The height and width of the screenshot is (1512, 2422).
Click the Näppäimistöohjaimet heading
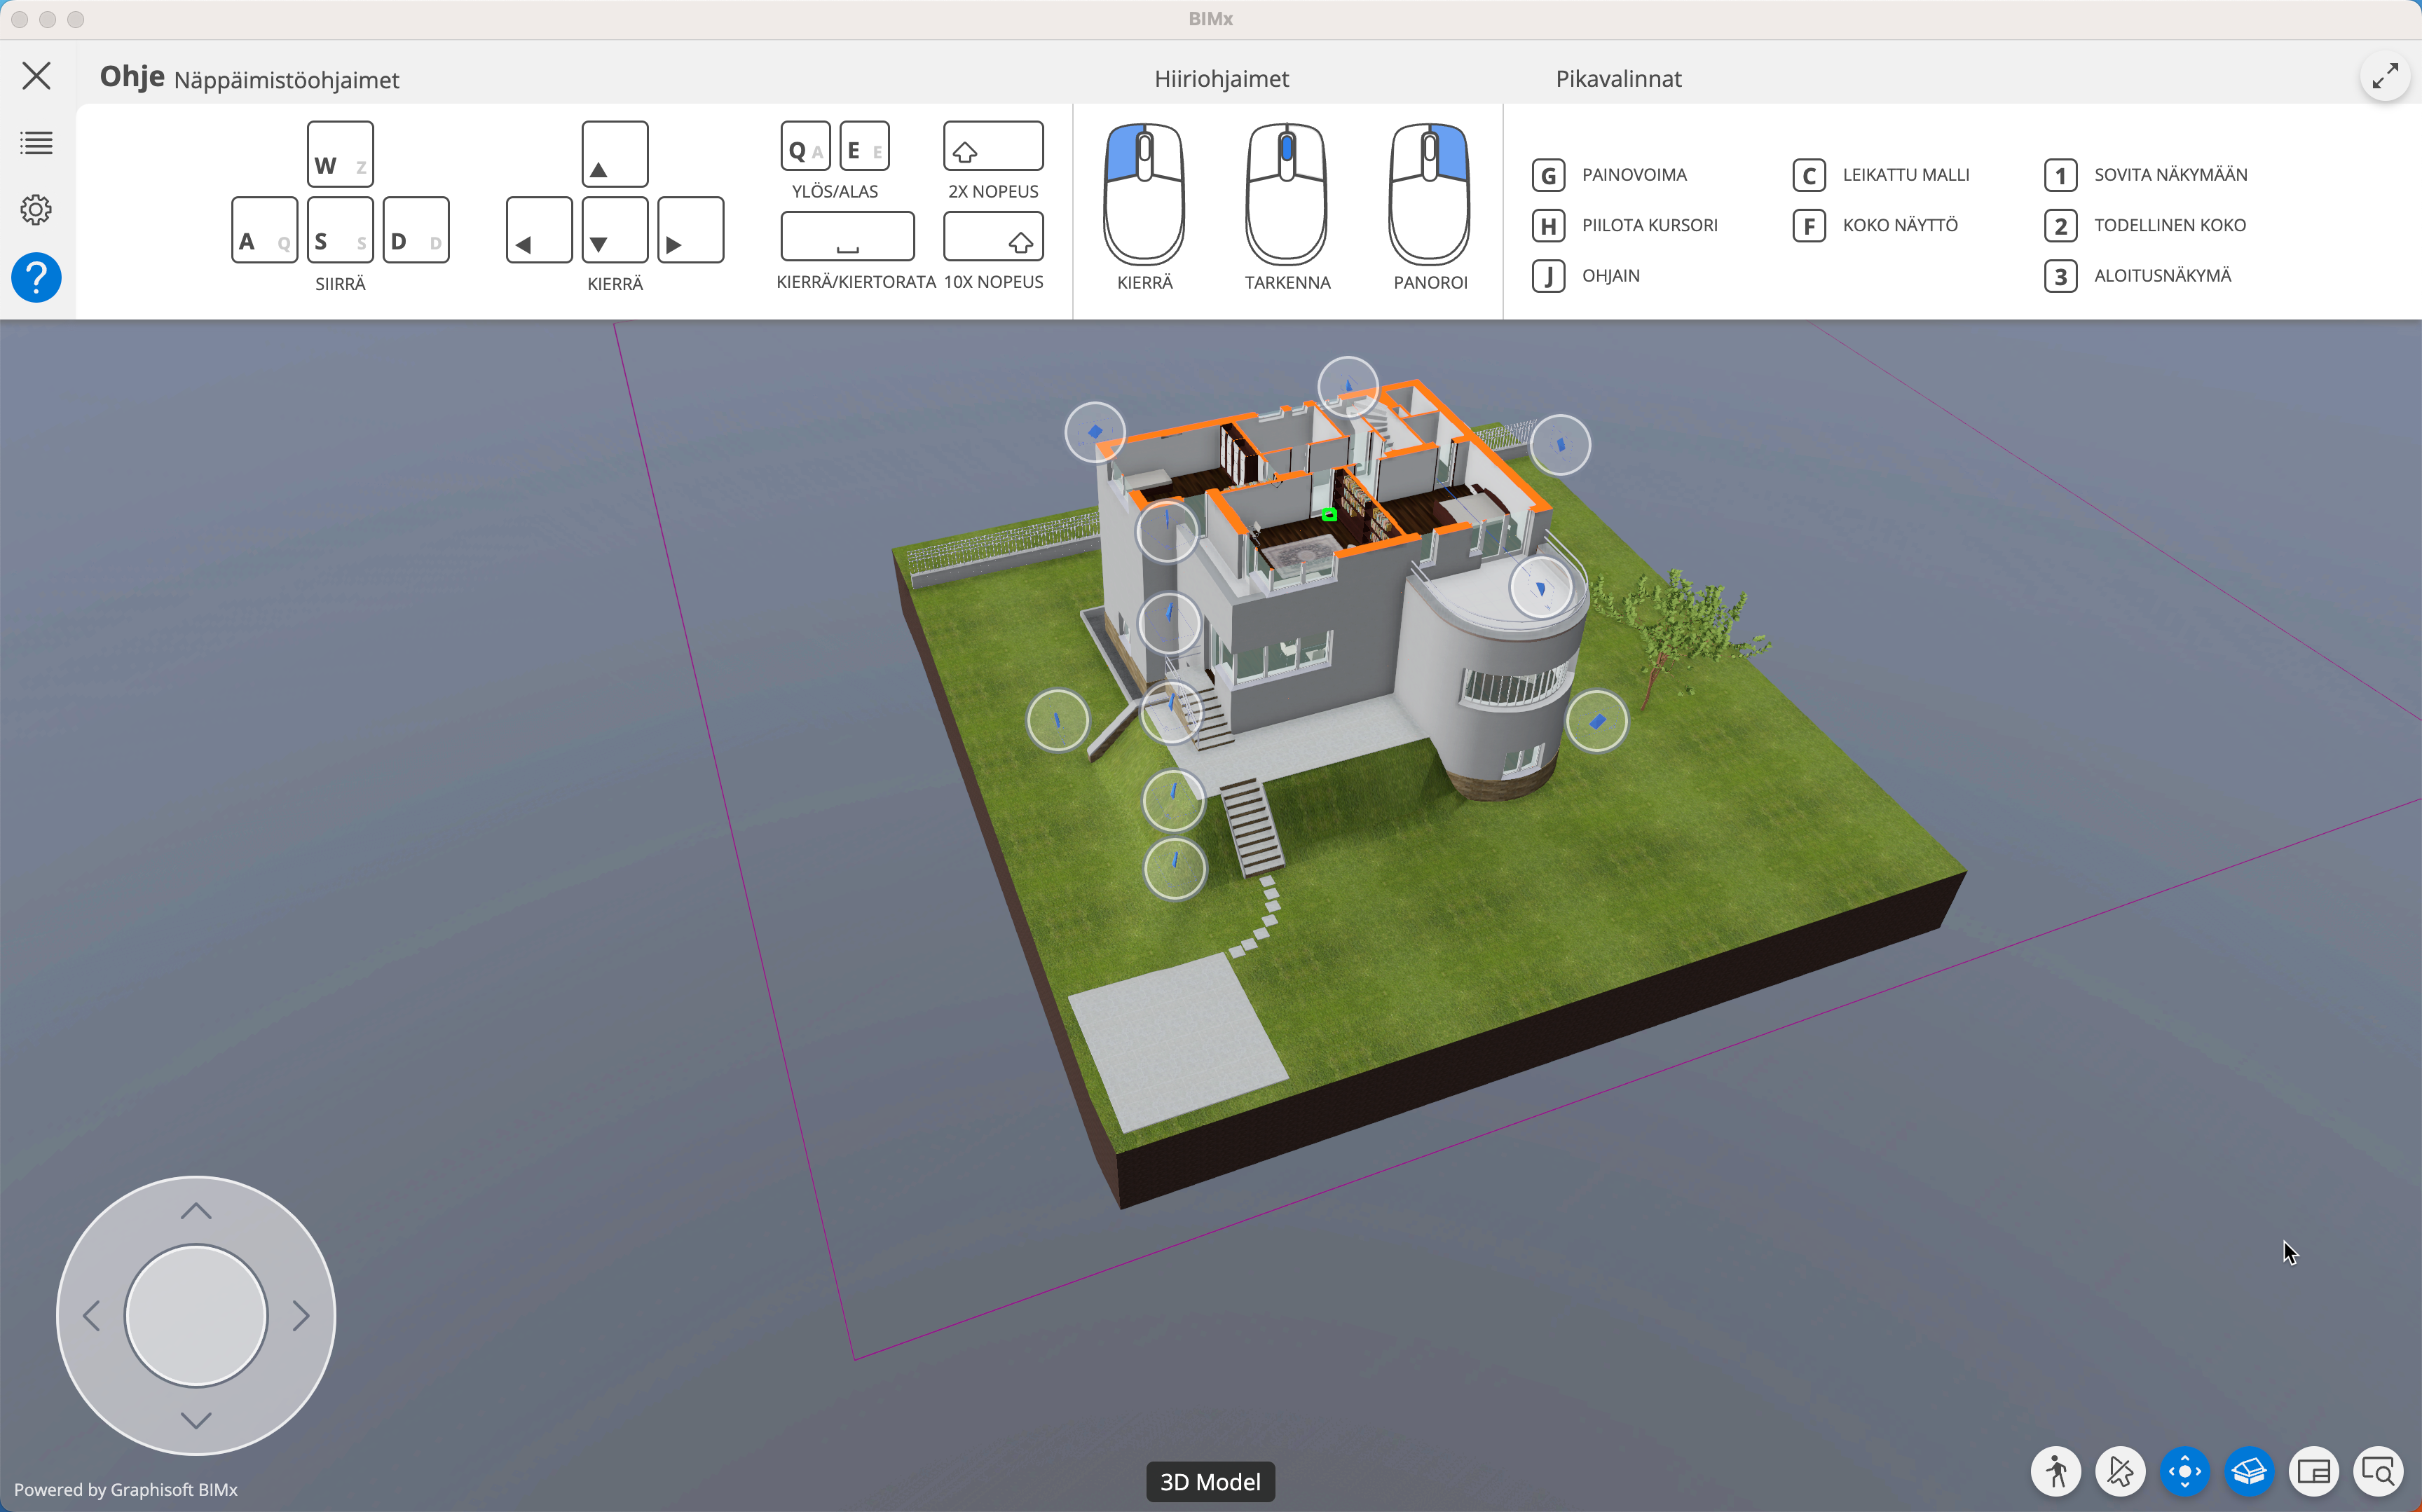click(x=287, y=80)
